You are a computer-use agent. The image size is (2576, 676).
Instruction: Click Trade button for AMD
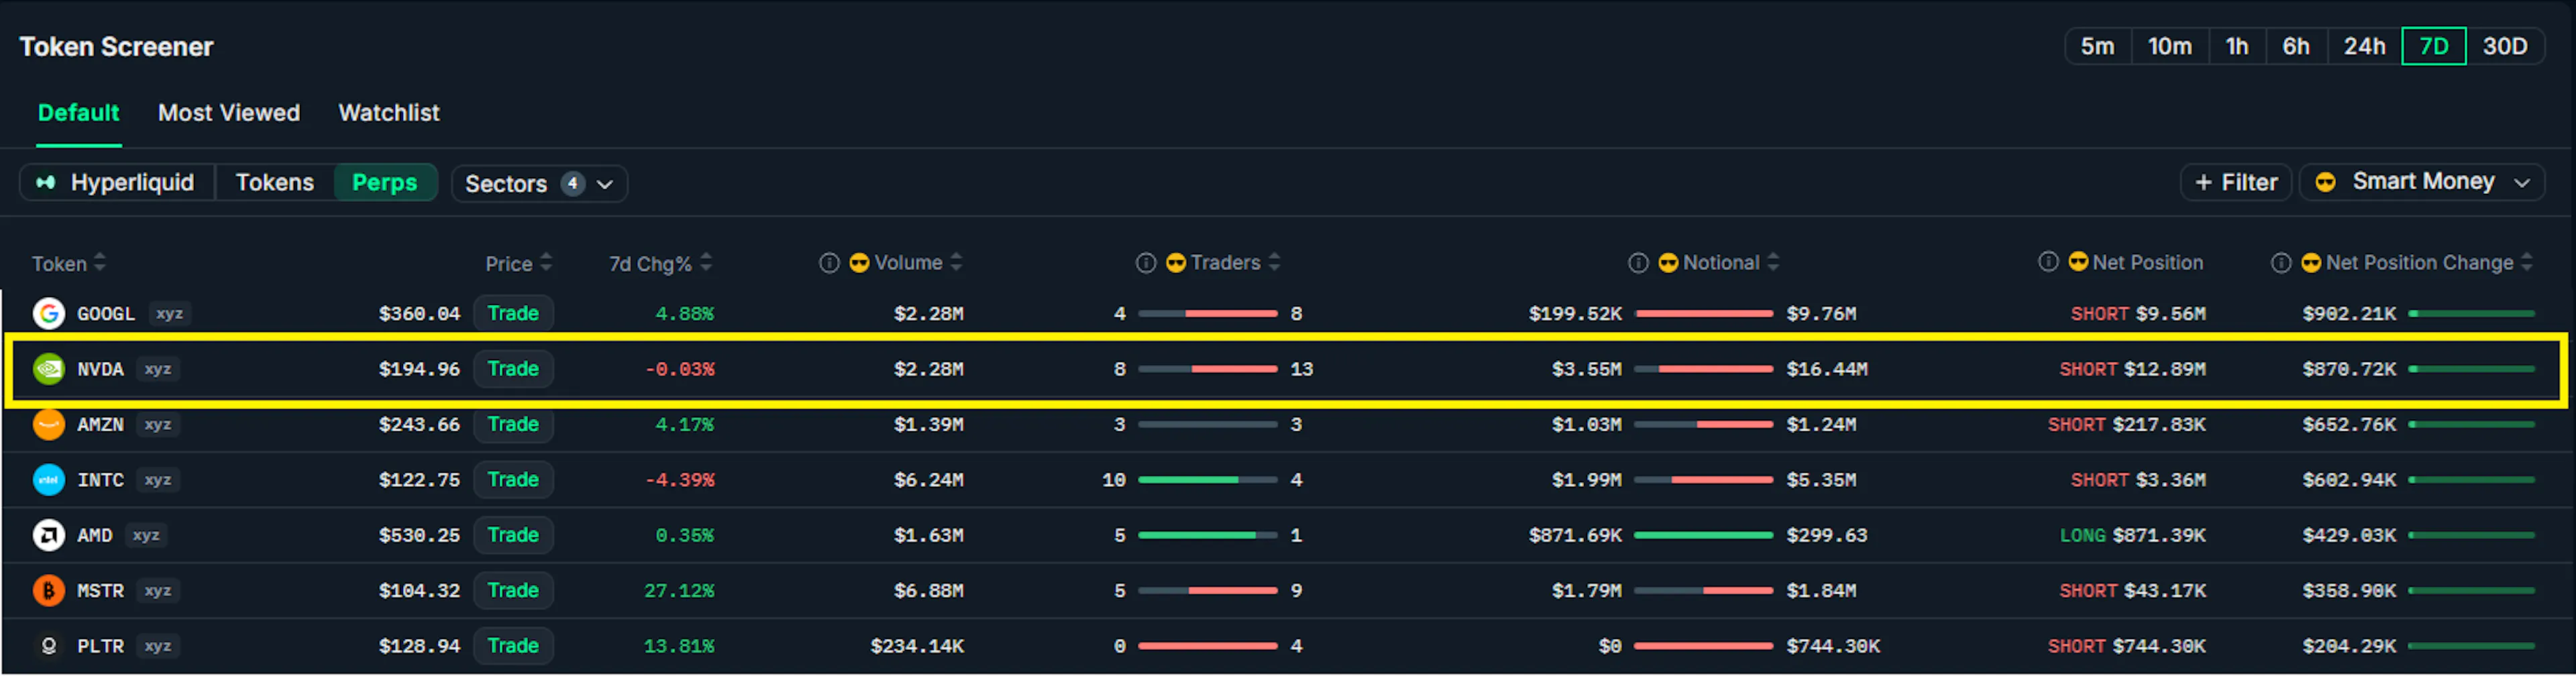coord(513,535)
